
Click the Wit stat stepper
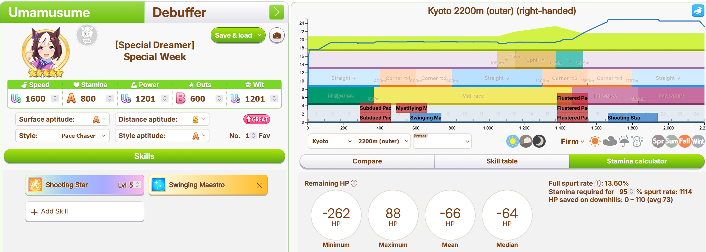pos(274,98)
